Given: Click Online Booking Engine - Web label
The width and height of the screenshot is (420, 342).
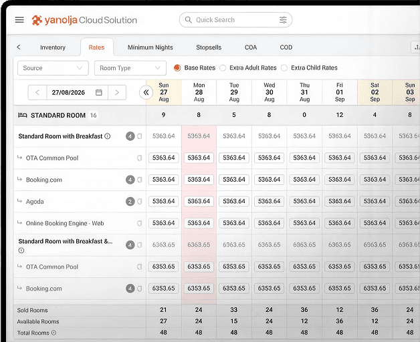Looking at the screenshot, I should [x=65, y=223].
